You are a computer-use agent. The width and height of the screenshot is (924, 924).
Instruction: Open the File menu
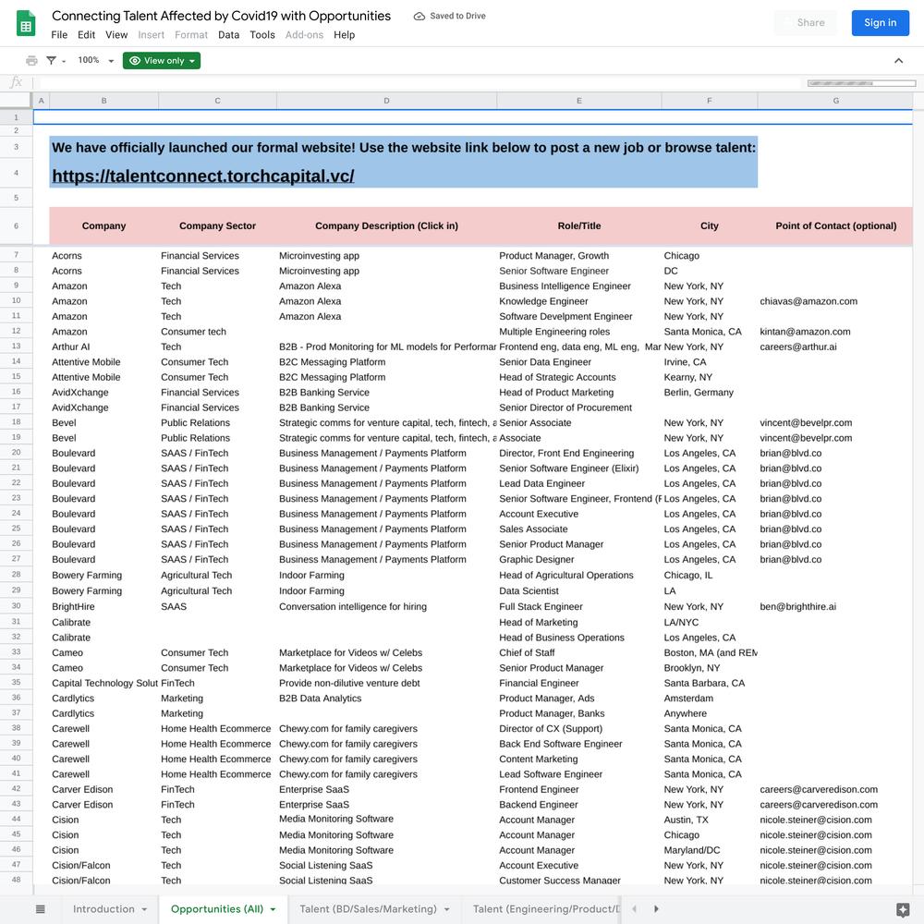[59, 35]
